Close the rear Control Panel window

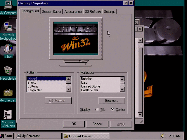[140, 29]
